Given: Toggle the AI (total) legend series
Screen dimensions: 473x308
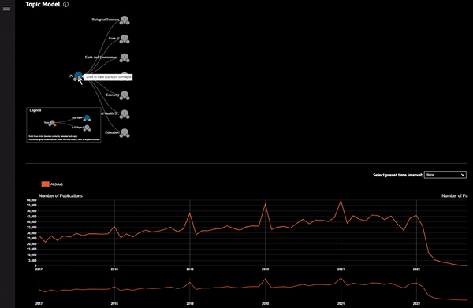Looking at the screenshot, I should point(52,184).
